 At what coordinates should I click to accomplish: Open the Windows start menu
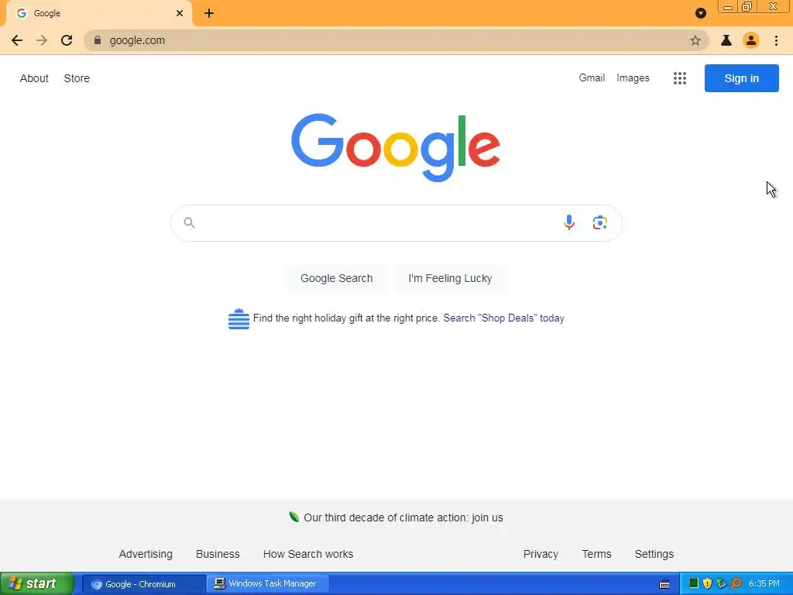[37, 584]
